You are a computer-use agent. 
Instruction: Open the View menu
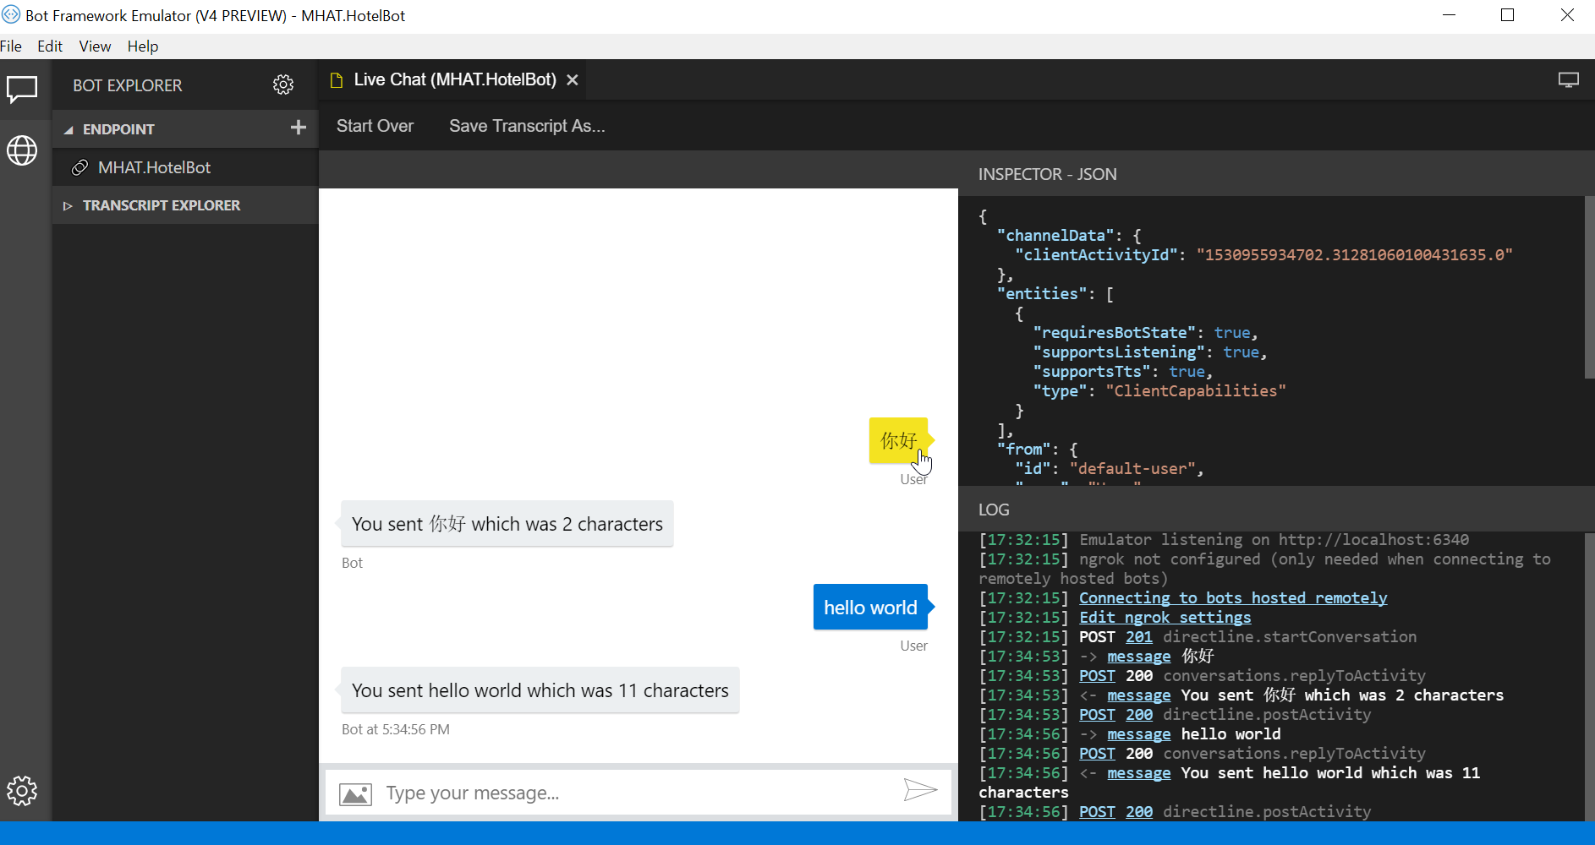pyautogui.click(x=95, y=46)
